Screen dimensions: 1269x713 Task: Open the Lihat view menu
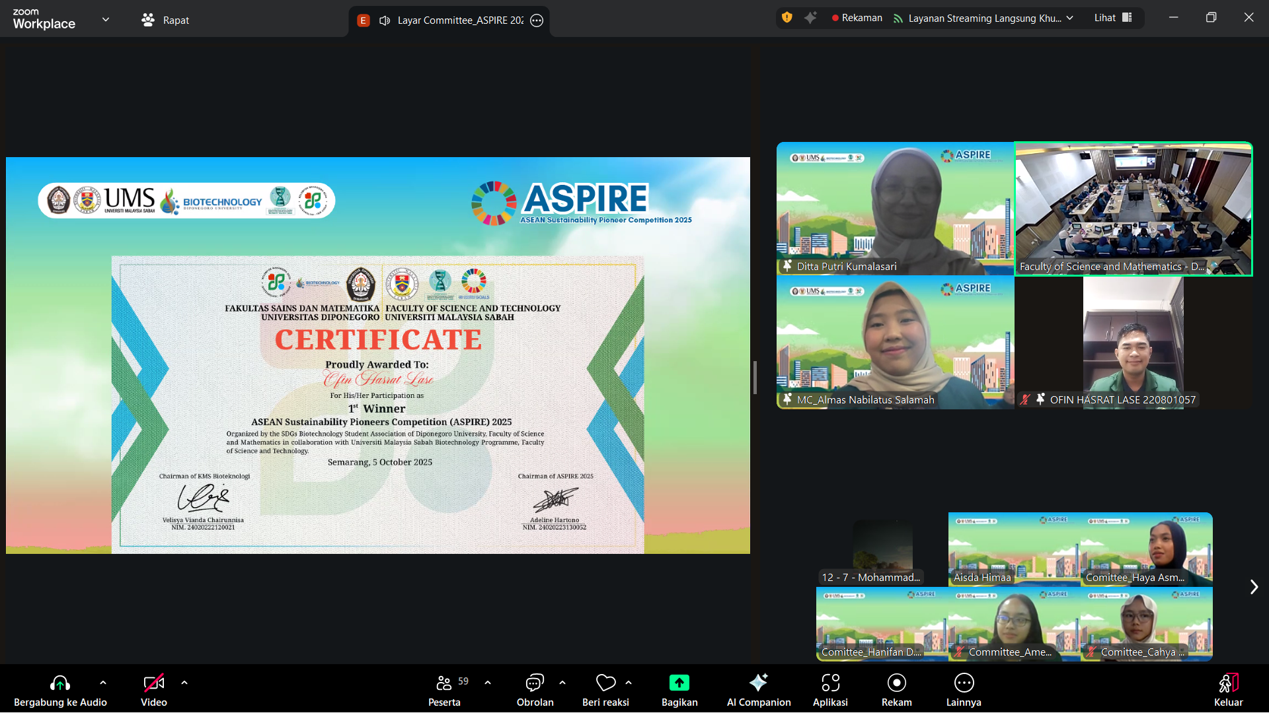coord(1112,18)
